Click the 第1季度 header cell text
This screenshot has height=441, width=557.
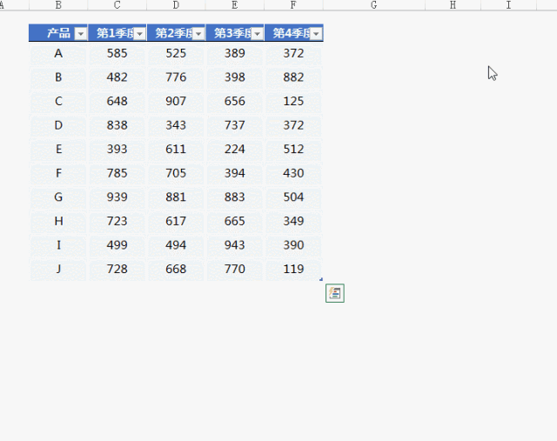click(115, 33)
